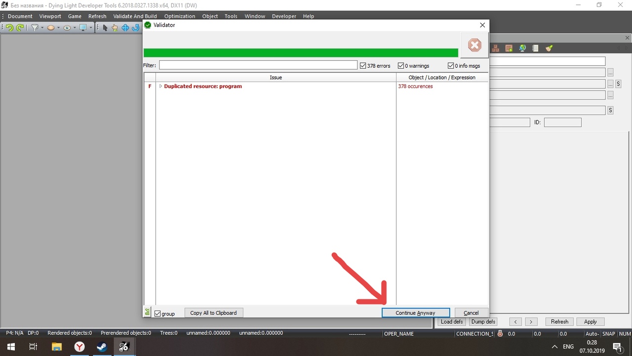Open the Help menu
The height and width of the screenshot is (356, 632).
tap(309, 16)
